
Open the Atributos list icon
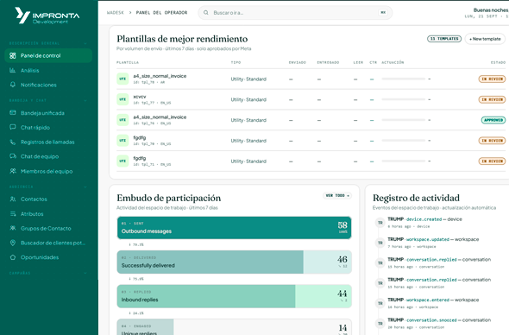tap(13, 214)
